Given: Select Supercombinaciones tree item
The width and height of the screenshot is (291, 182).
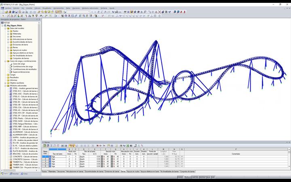Looking at the screenshot, I should [21, 72].
